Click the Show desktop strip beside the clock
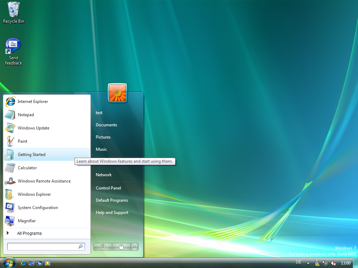The width and height of the screenshot is (358, 268). (356, 263)
